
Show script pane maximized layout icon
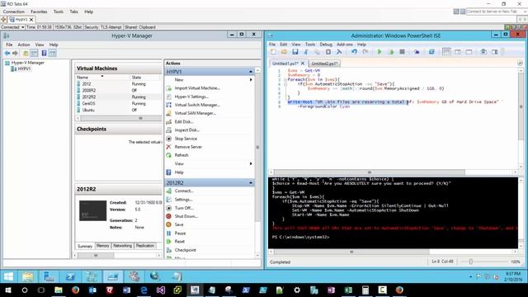469,52
